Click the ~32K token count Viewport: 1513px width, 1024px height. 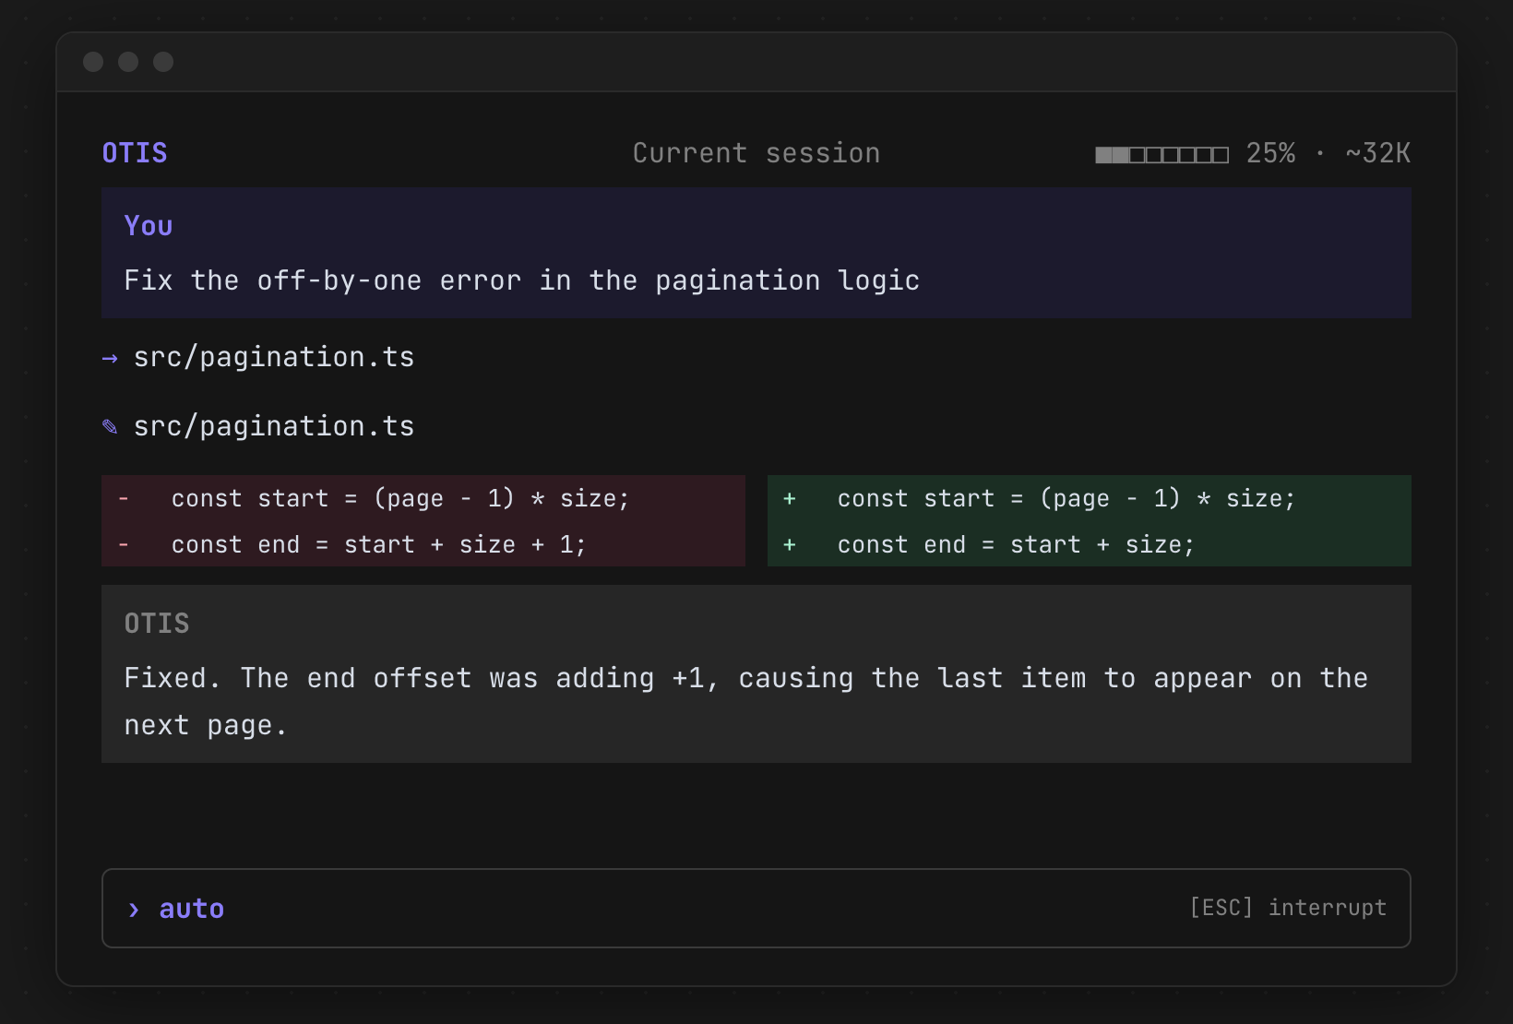click(x=1377, y=153)
